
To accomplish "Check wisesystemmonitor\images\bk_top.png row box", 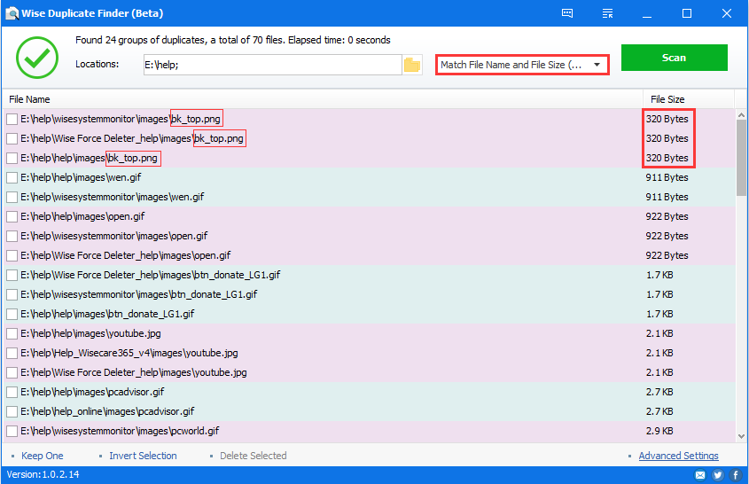I will (12, 119).
